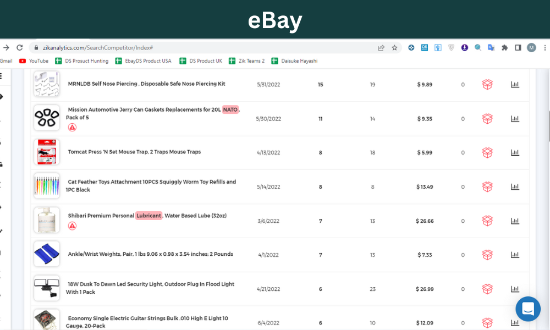The height and width of the screenshot is (330, 550).
Task: Open Zik Teams 2 bookmark
Action: tap(247, 61)
